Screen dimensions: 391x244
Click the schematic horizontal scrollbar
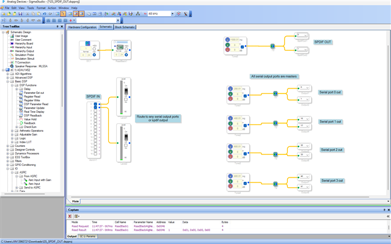(219, 197)
